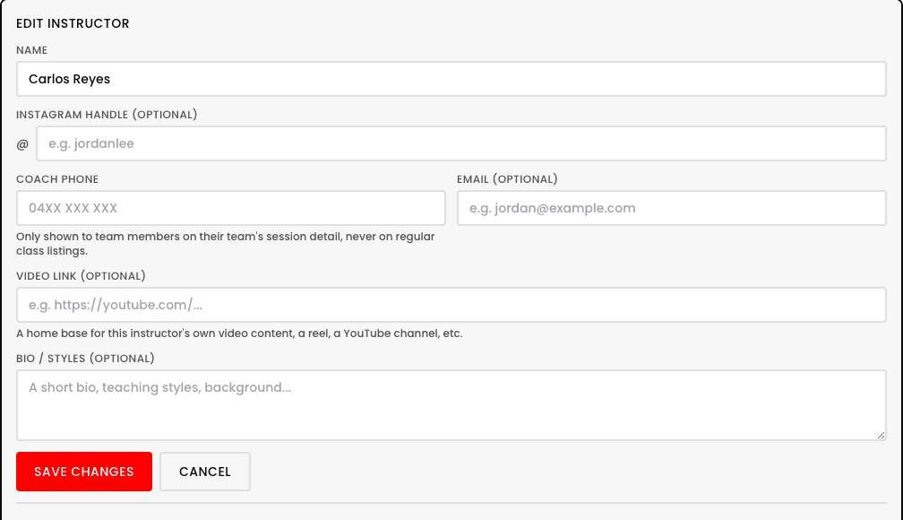Click the Video Link (Optional) label
This screenshot has height=520, width=903.
[x=81, y=276]
